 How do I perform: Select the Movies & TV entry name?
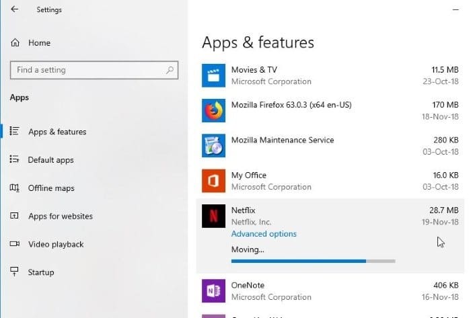[254, 70]
